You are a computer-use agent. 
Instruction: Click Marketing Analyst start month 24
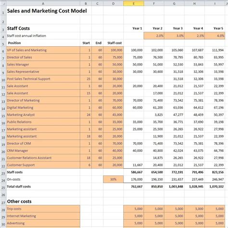86,115
